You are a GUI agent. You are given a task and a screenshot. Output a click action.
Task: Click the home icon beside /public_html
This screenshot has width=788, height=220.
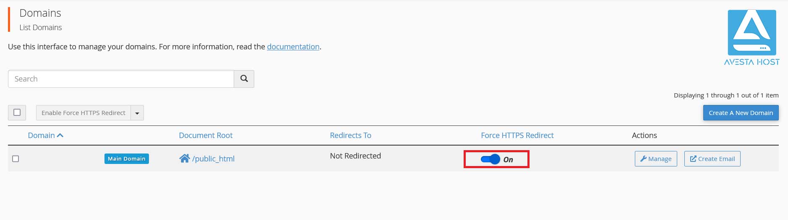pos(184,159)
